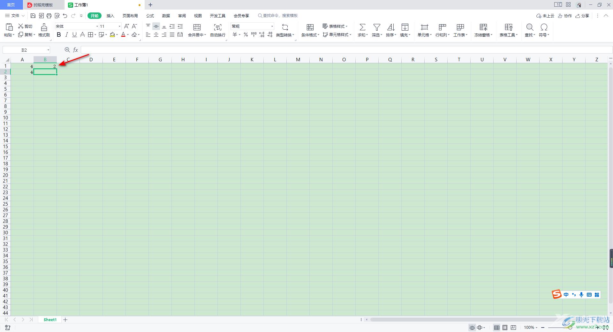Open zoom level 100% dropdown
This screenshot has width=613, height=332.
(x=531, y=328)
